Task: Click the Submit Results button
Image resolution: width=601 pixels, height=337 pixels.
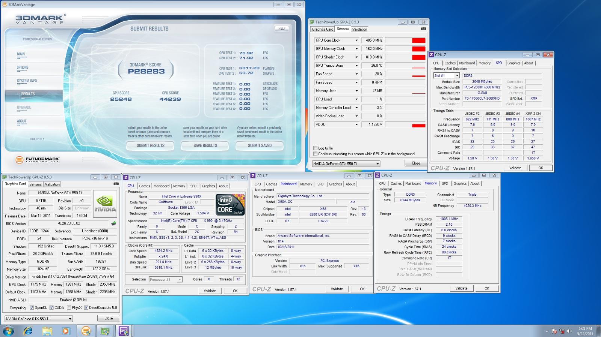Action: pos(151,145)
